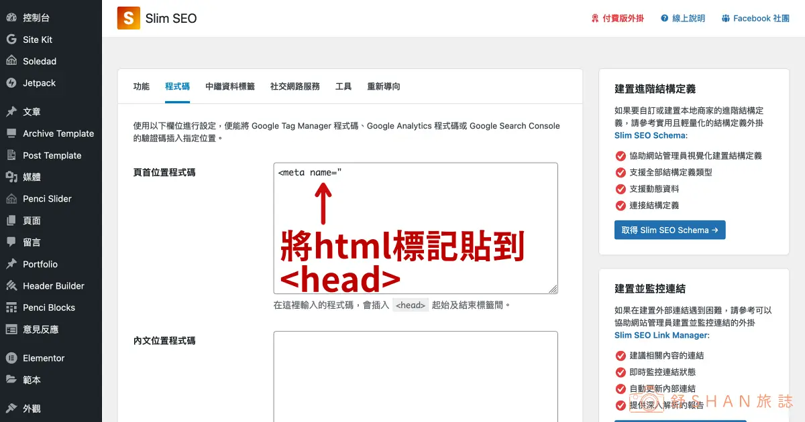Click the 文章 pushpin icon
Screen dimensions: 805x422
click(11, 112)
